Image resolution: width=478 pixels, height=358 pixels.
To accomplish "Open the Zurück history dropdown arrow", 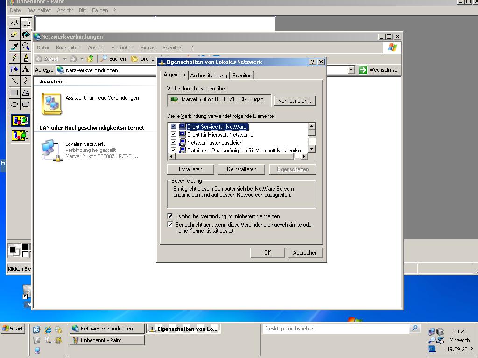I will pos(64,59).
